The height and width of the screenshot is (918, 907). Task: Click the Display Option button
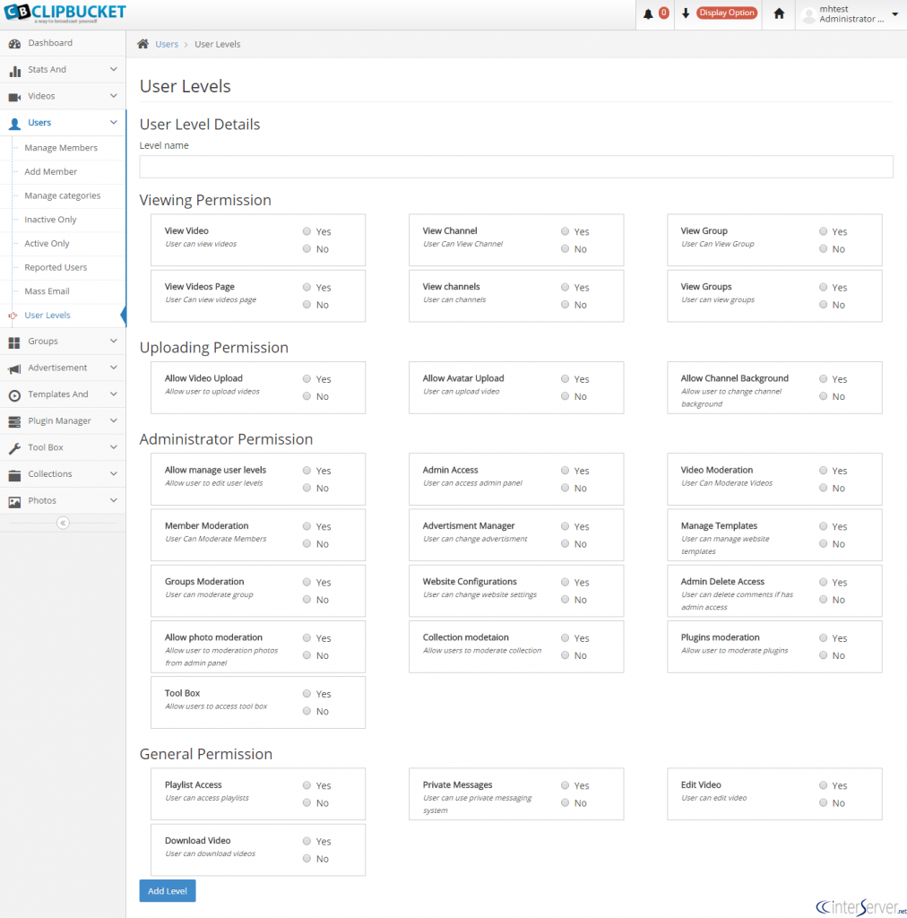(727, 13)
